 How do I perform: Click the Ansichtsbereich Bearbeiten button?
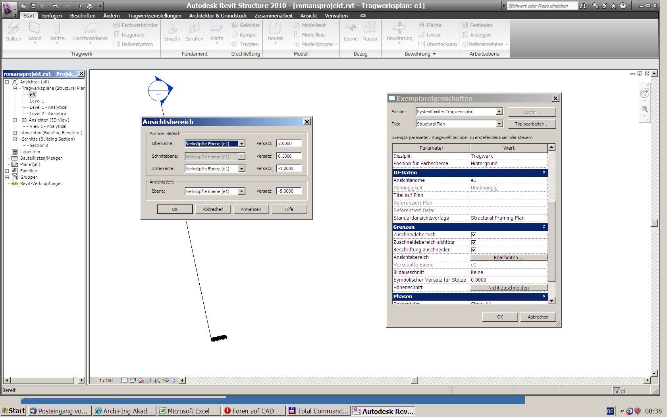[x=509, y=257]
